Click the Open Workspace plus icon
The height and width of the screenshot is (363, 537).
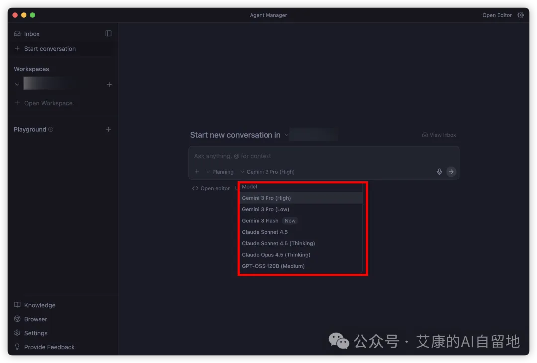(x=17, y=103)
